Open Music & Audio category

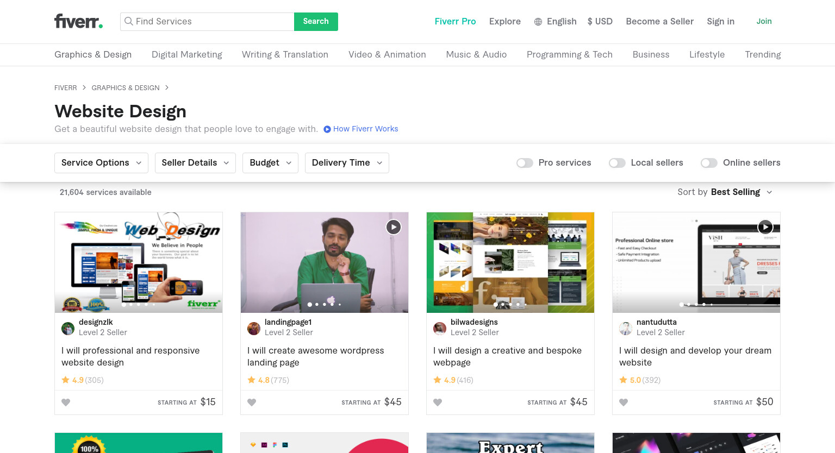point(476,54)
